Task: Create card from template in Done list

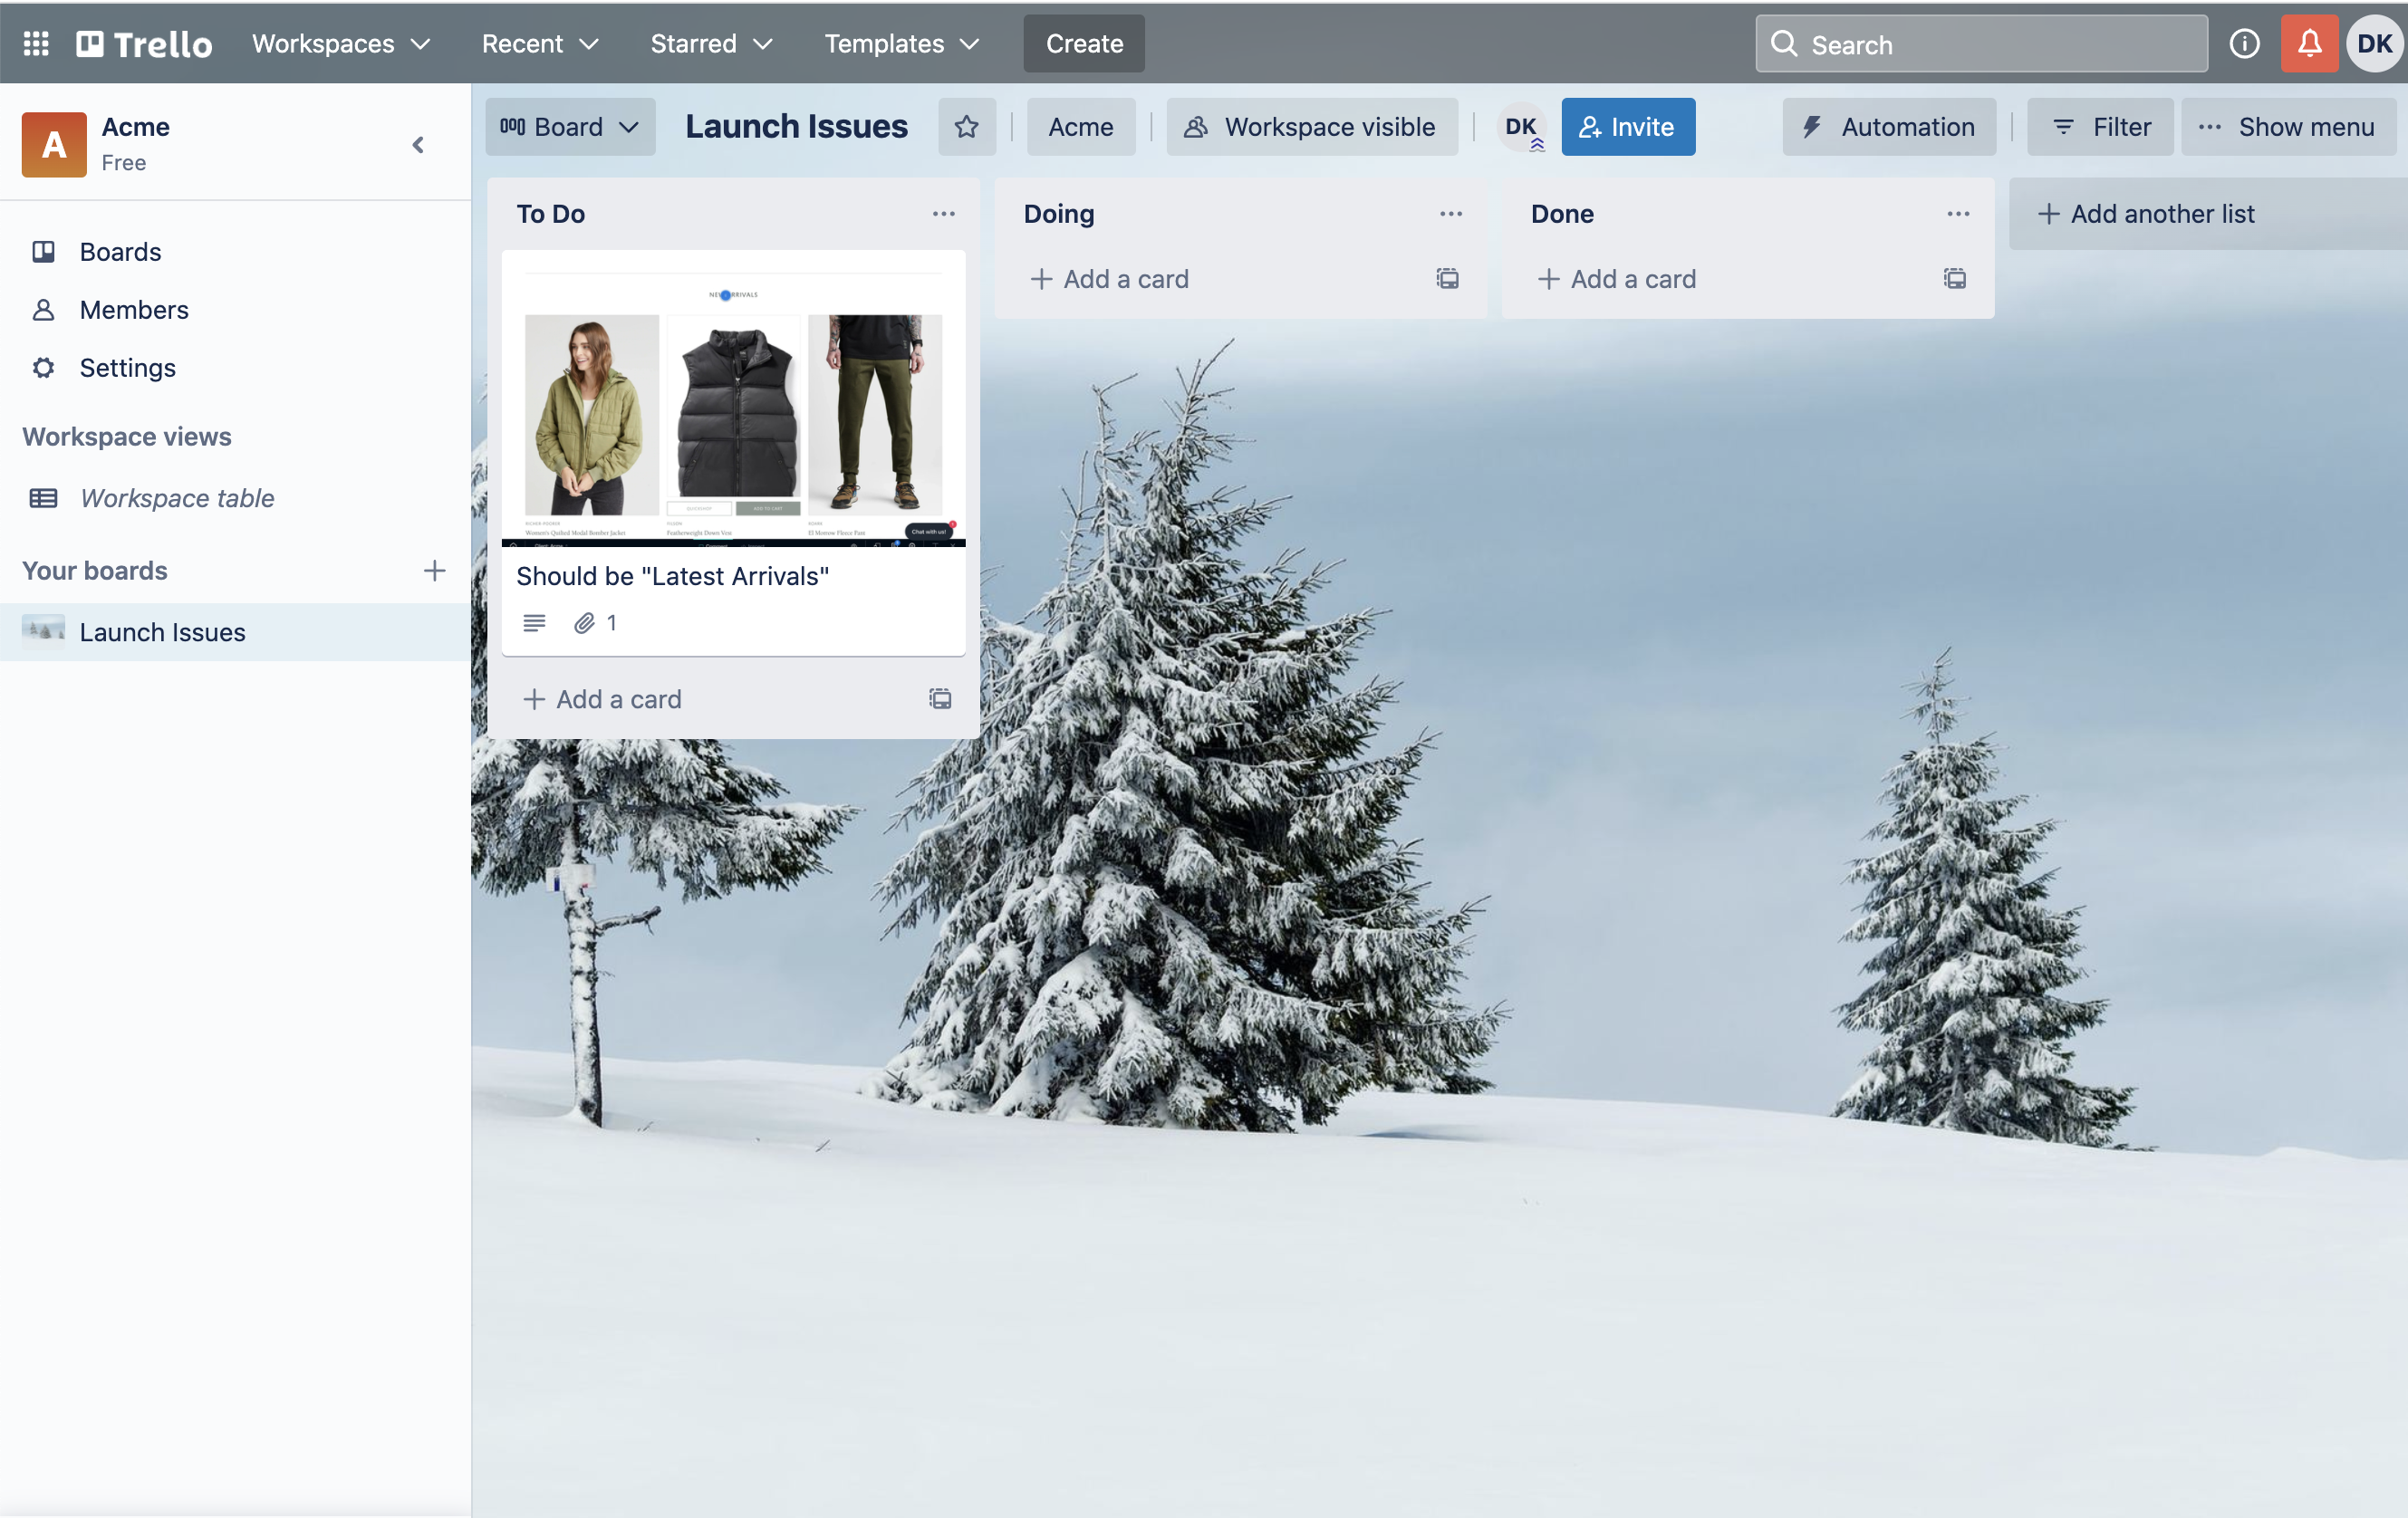Action: point(1954,279)
